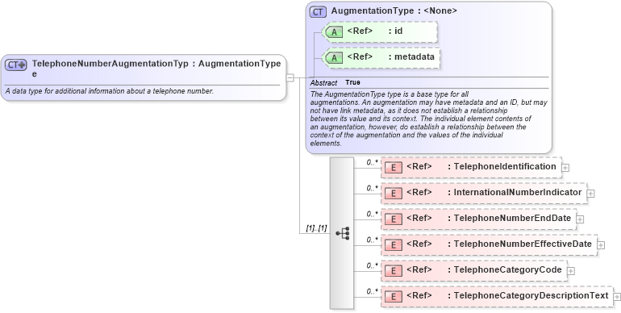Image resolution: width=621 pixels, height=313 pixels.
Task: Select the ': metadata' attribute label
Action: 411,56
